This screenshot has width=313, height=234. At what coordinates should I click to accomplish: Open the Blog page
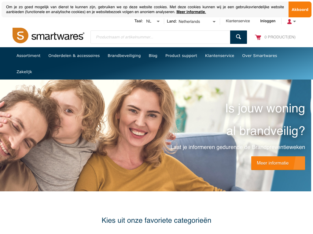pos(153,56)
